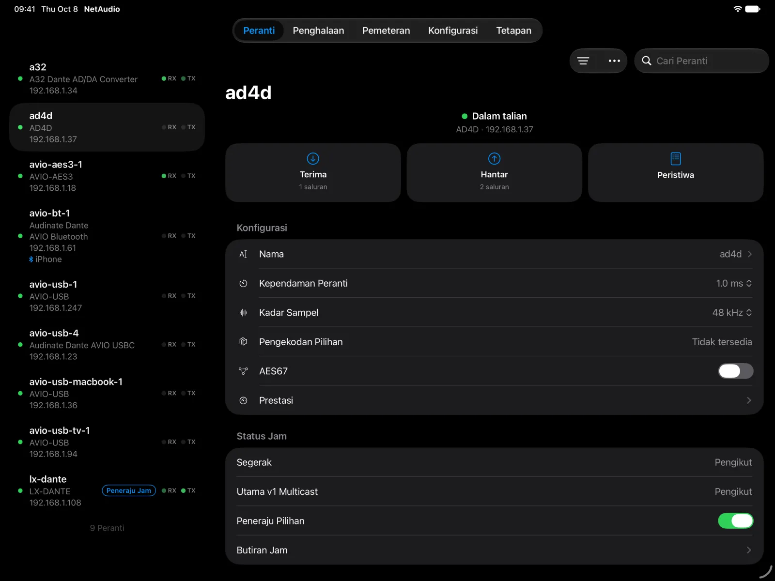Click the Kadar Sampel waveform icon
The width and height of the screenshot is (775, 581).
point(243,313)
